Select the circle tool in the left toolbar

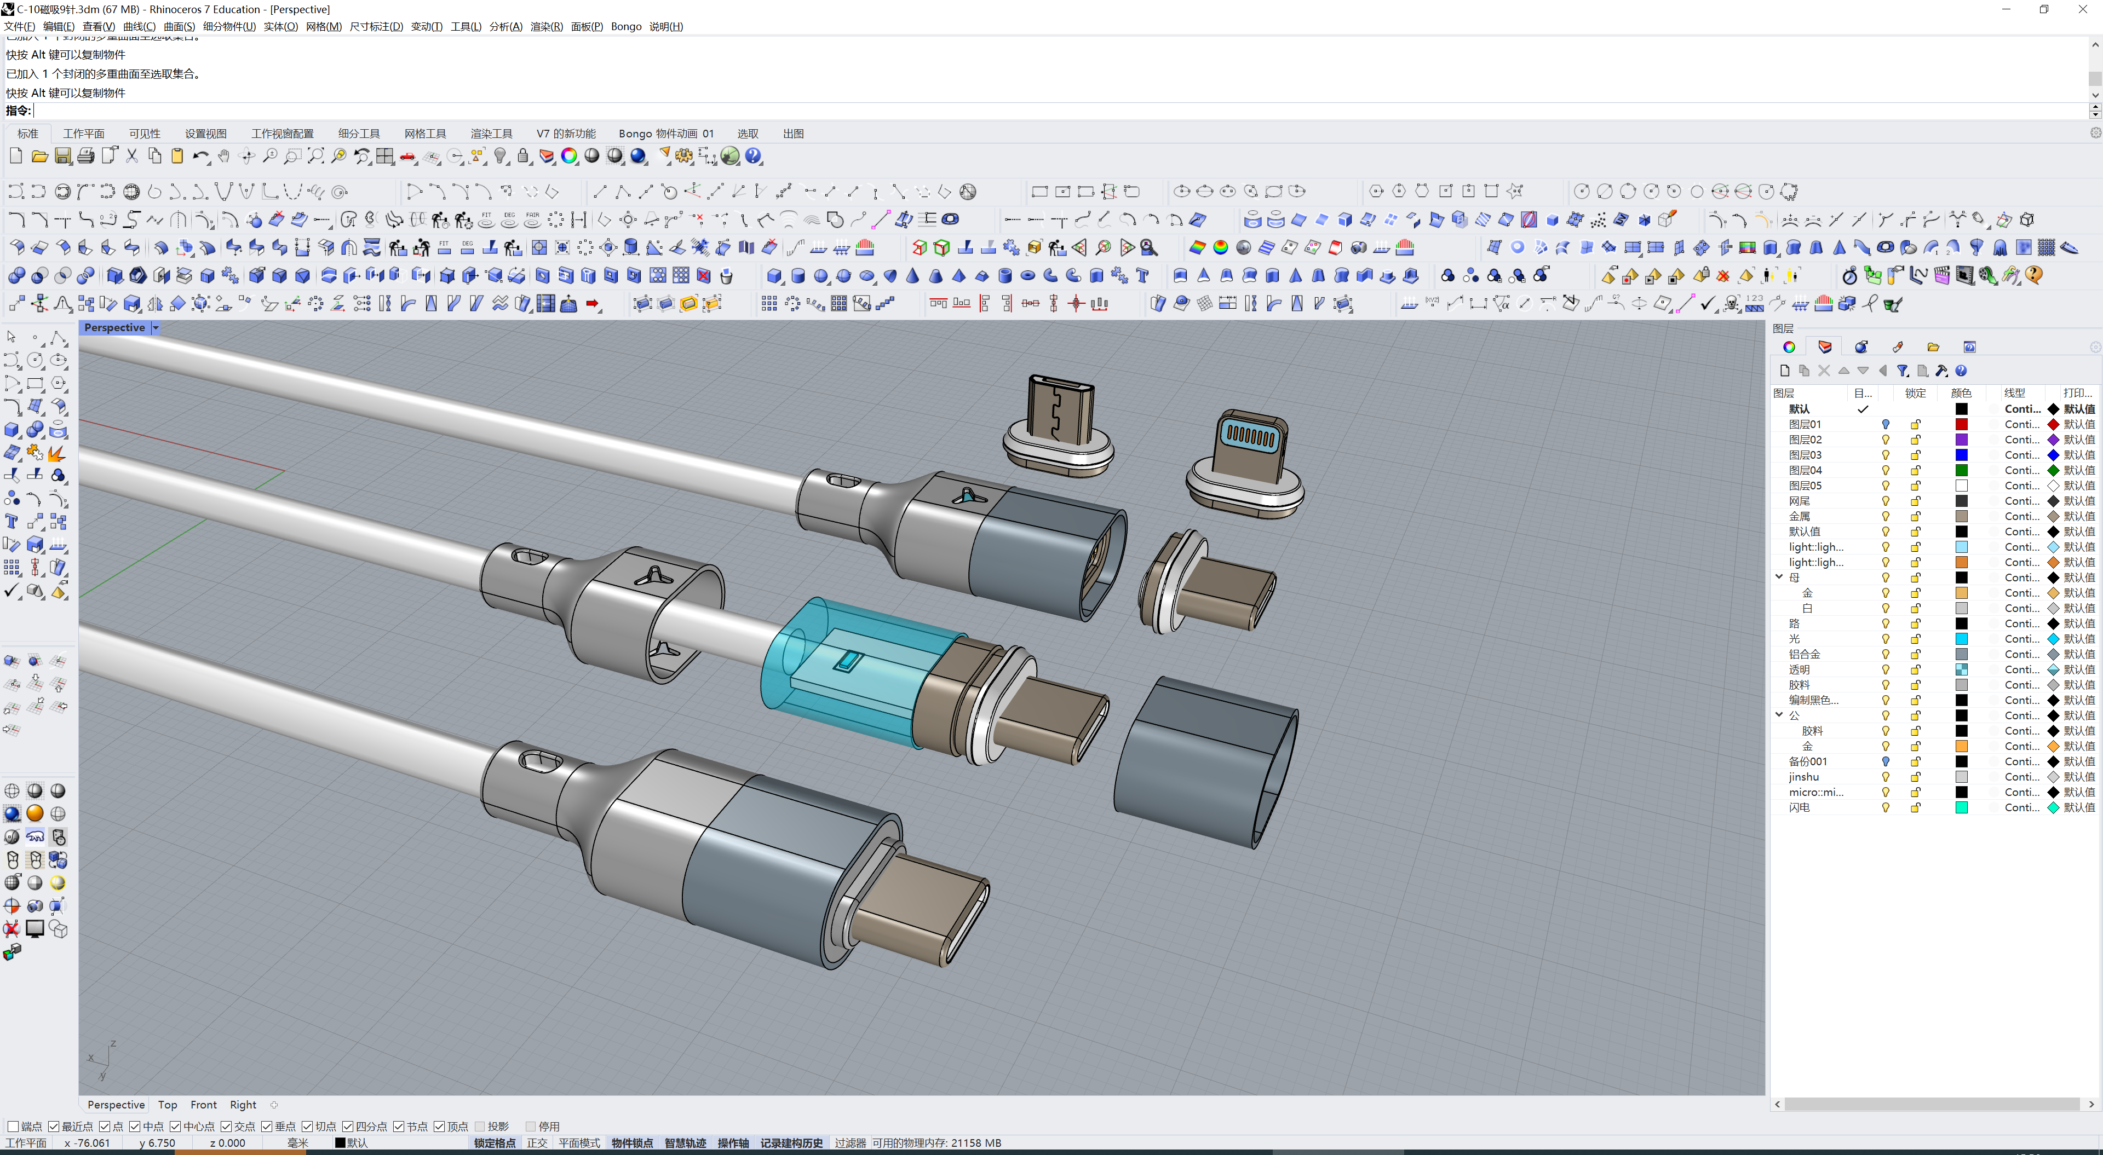coord(35,360)
